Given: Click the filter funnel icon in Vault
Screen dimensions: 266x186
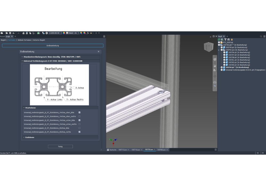Looking at the screenshot, I should point(225,40).
